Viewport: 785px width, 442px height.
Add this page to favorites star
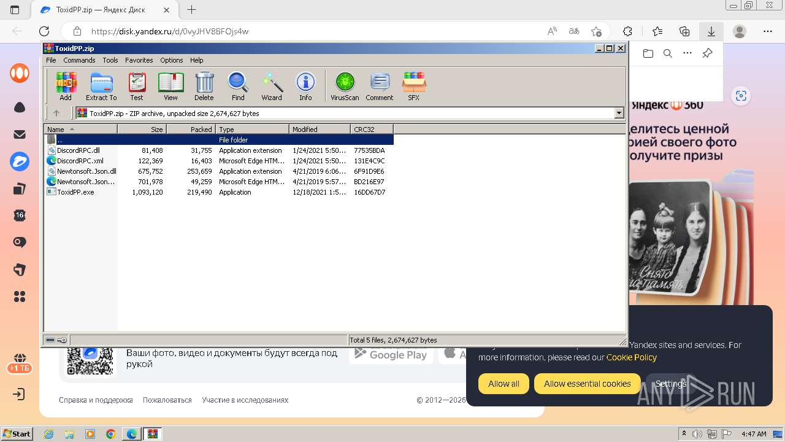click(x=596, y=31)
